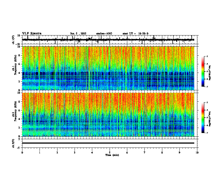Viewport: 222px width, 171px height.
Task: Click time axis tick label "4"
Action: [92, 153]
